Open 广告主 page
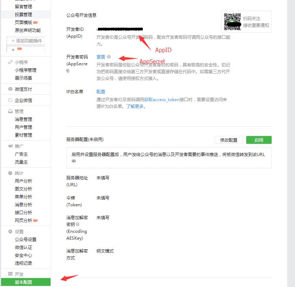 pyautogui.click(x=21, y=154)
